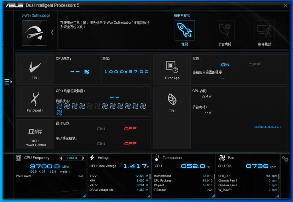Turn Turbo App status ON
Viewport: 293px width, 202px height.
point(225,65)
